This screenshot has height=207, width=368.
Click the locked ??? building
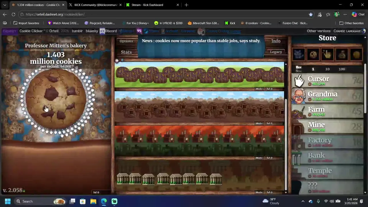click(x=327, y=187)
